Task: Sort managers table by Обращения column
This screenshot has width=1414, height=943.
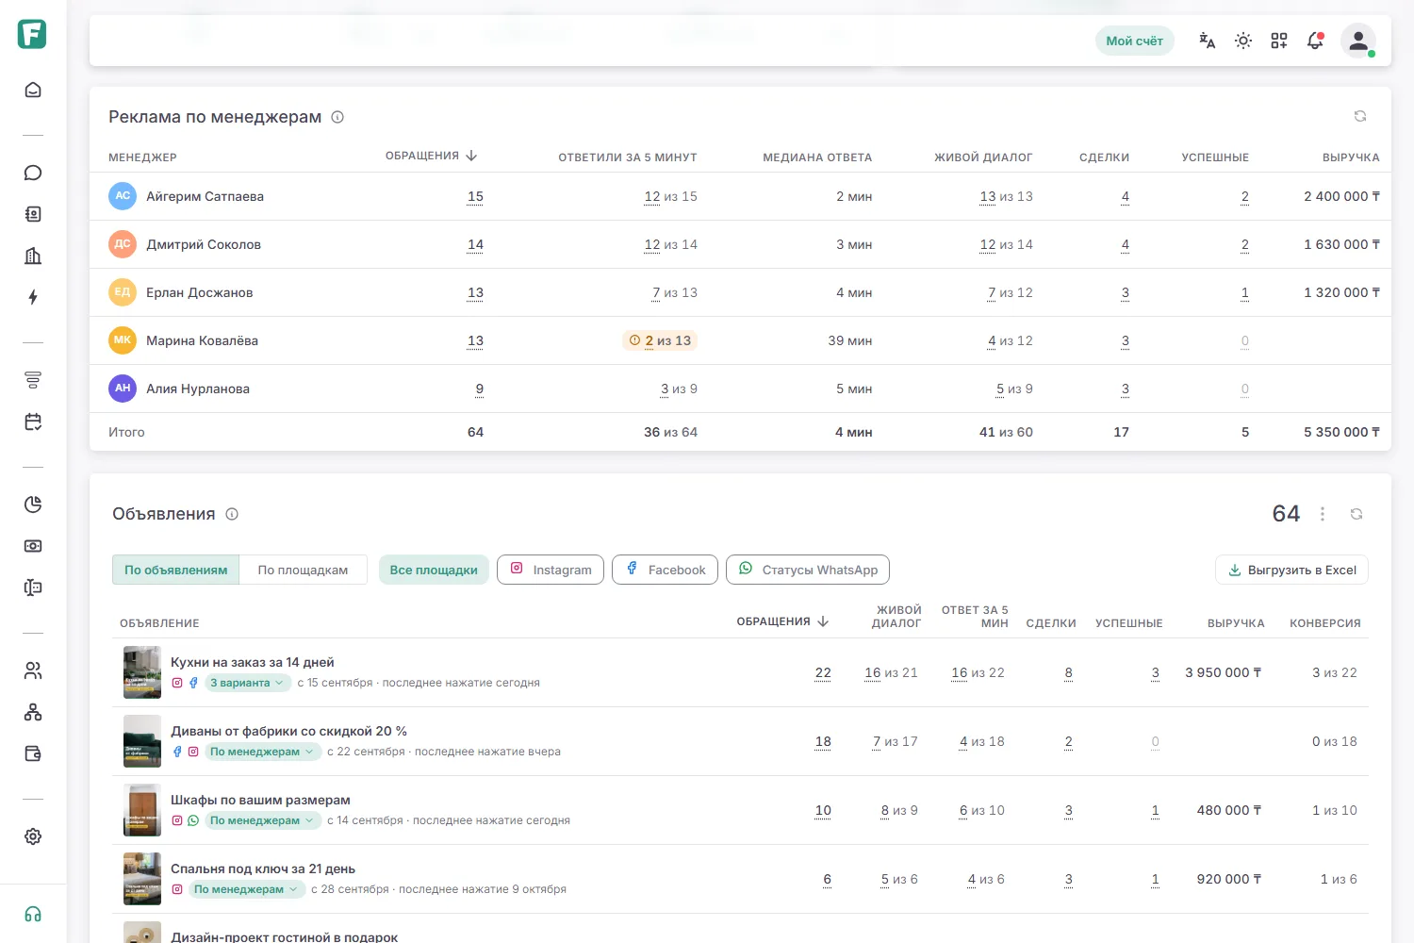Action: (431, 156)
